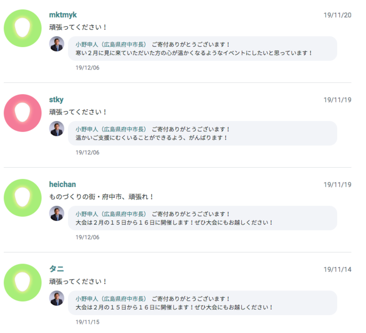Open the stky username link

[56, 100]
